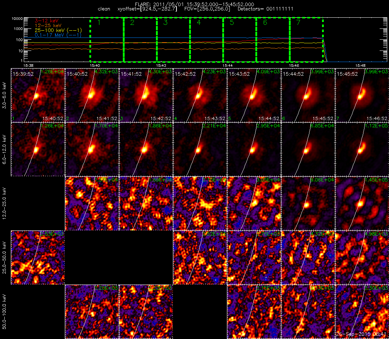Click the FLARE date and time title

[x=194, y=4]
